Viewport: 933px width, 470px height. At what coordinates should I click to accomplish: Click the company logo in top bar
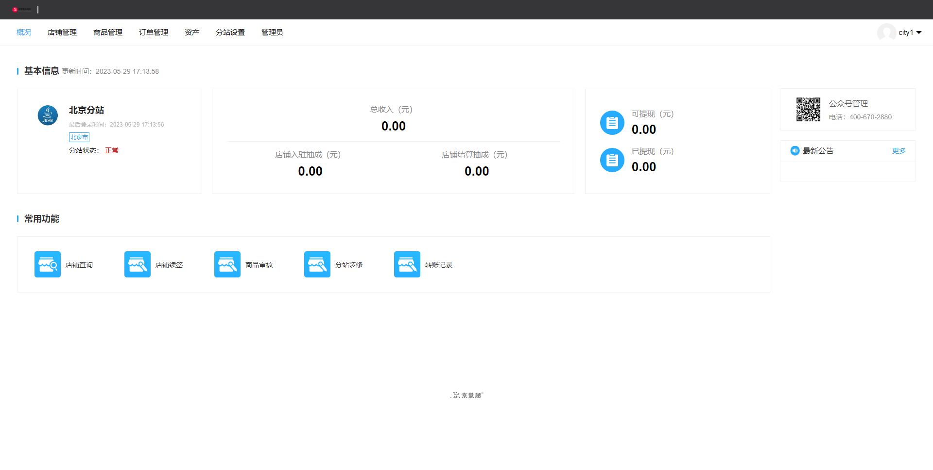[22, 9]
